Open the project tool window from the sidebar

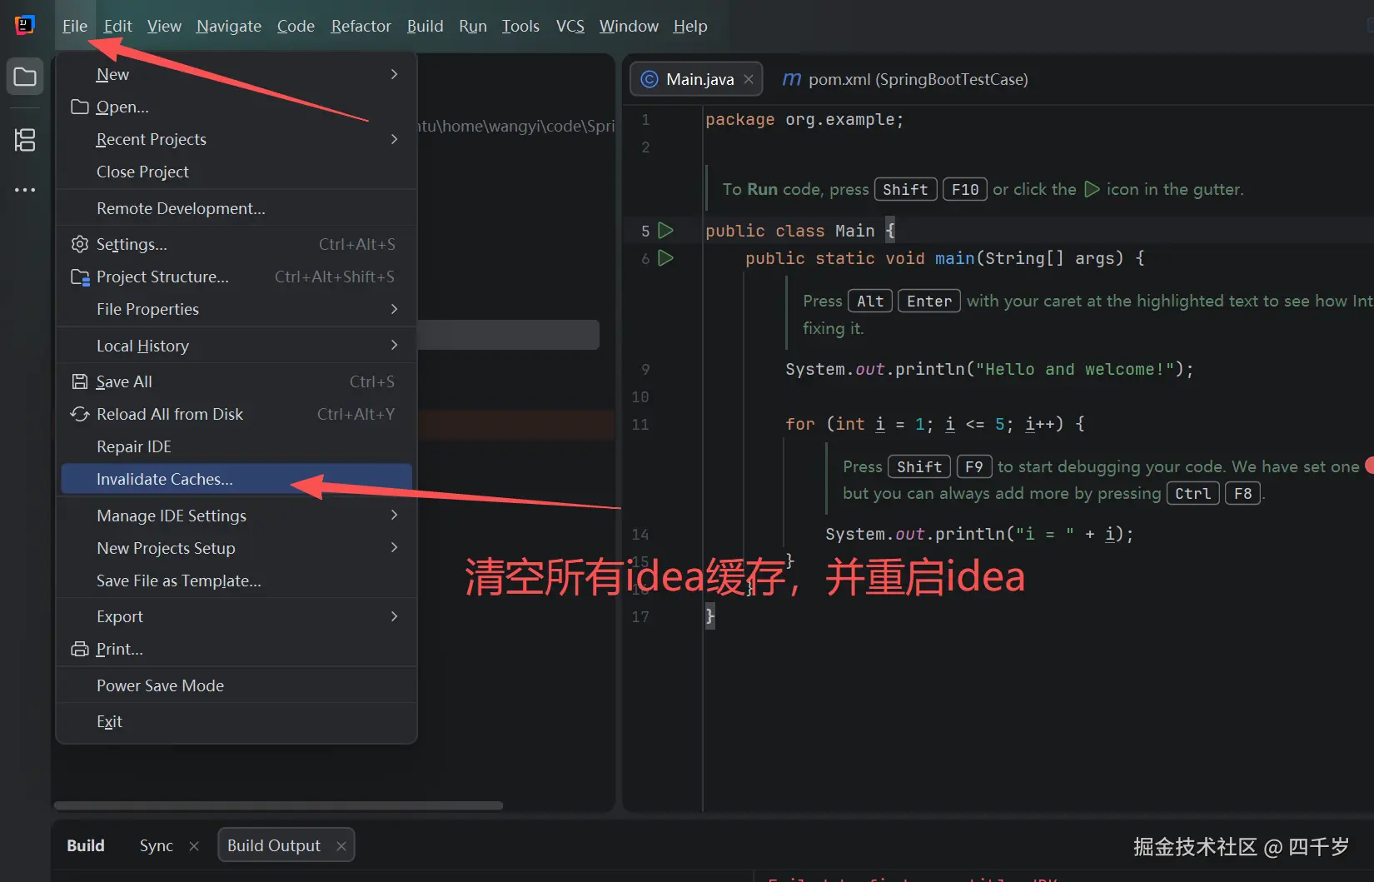click(x=24, y=76)
